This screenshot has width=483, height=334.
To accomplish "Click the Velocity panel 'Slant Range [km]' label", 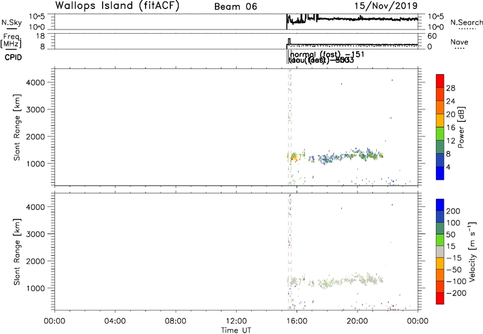I will click(17, 252).
